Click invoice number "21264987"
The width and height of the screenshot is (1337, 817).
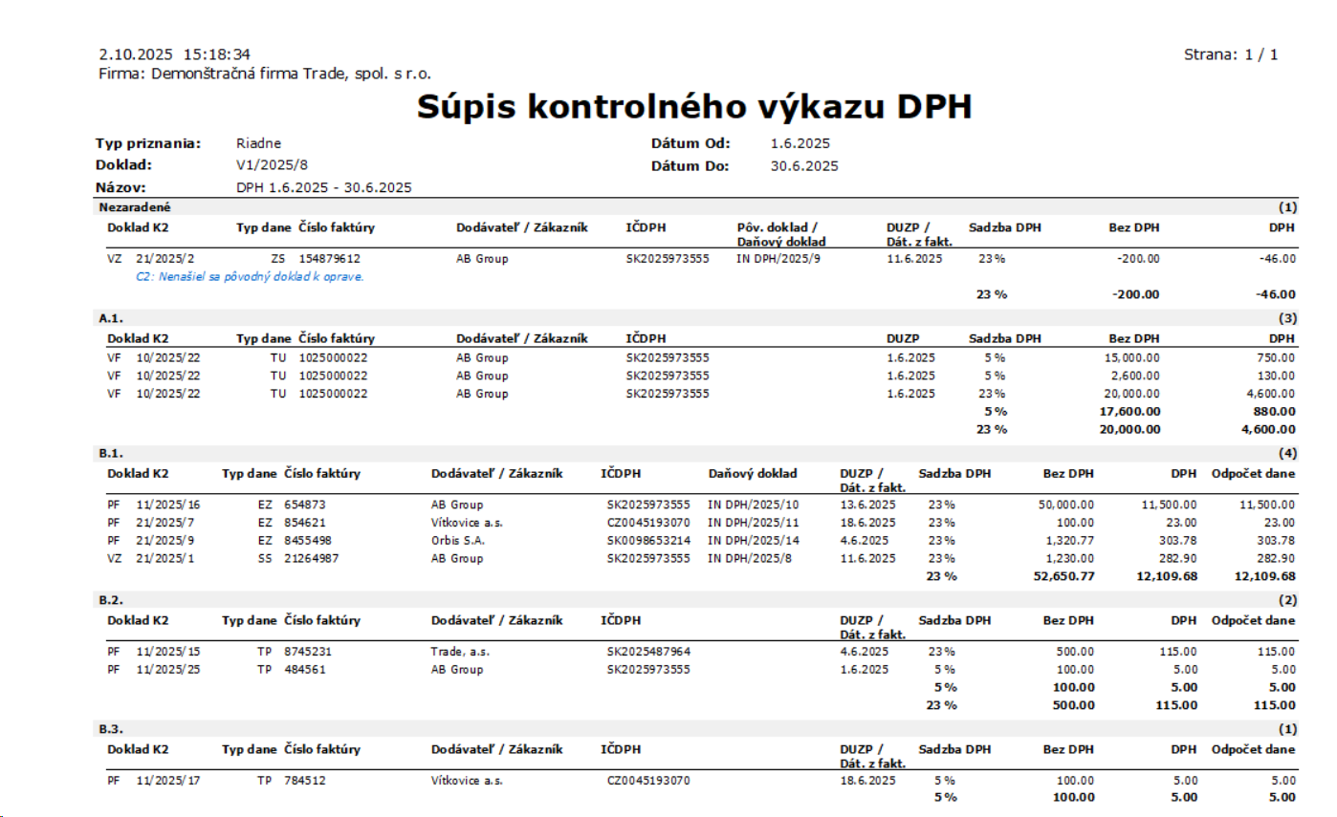[311, 558]
